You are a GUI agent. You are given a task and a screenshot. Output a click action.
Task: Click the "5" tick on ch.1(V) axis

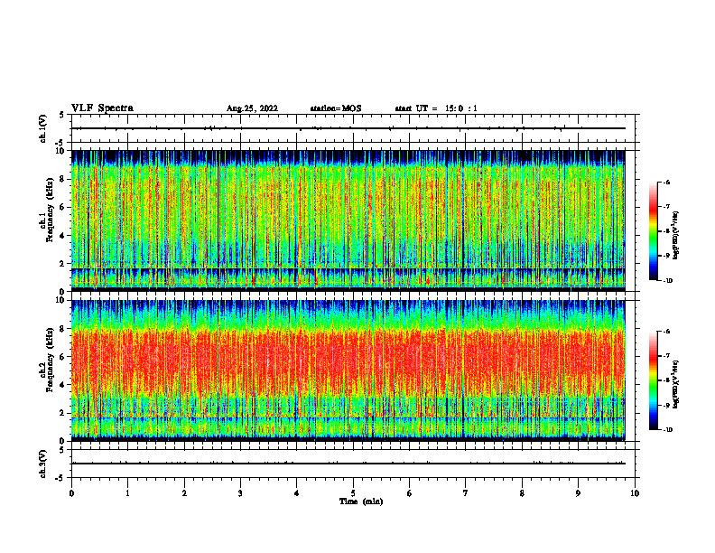[x=62, y=115]
